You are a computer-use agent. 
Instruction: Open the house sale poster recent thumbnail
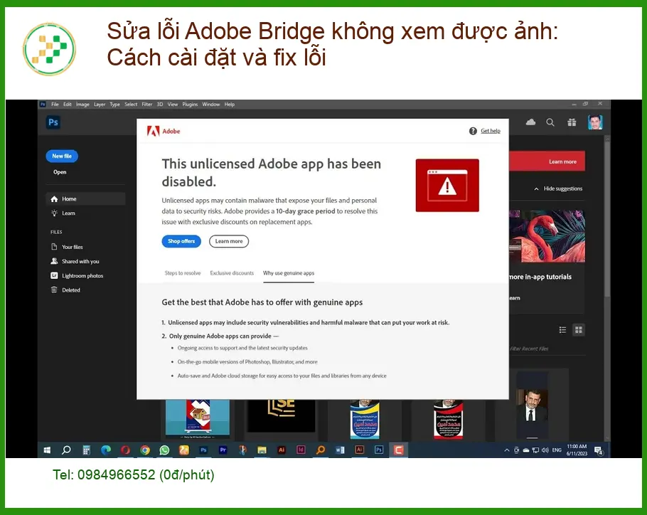click(198, 418)
